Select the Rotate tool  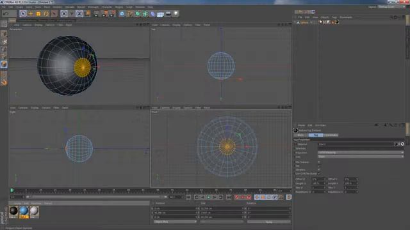point(46,13)
